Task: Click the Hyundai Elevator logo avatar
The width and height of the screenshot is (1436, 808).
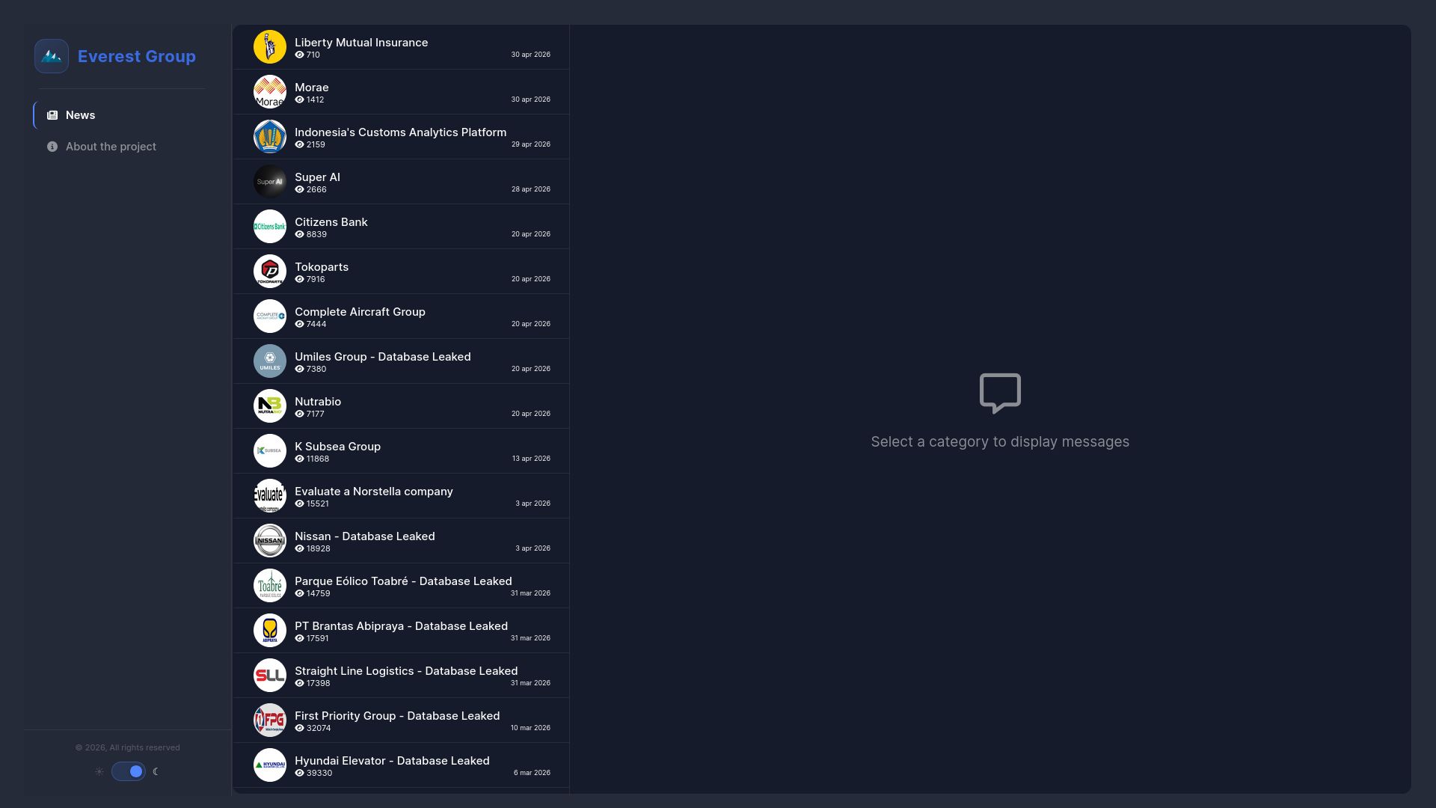Action: [x=270, y=765]
